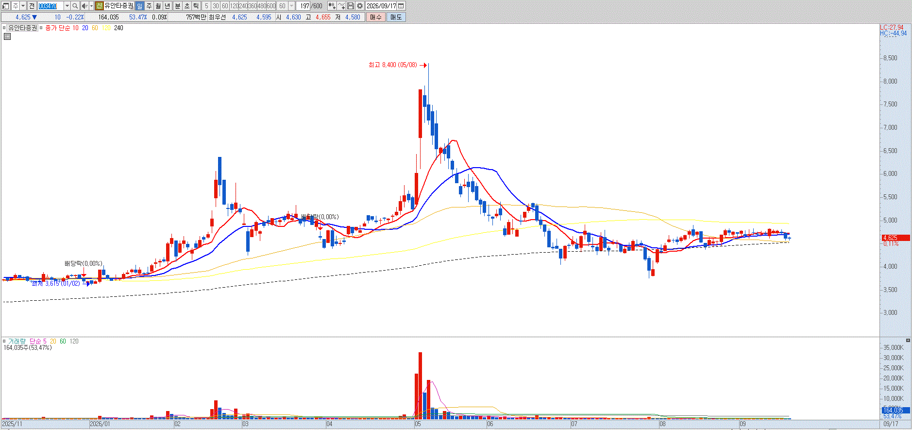The height and width of the screenshot is (430, 912).
Task: Click the line drawing tool icon
Action: 341,6
